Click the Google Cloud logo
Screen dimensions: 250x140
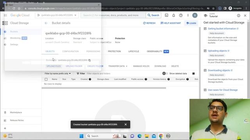point(20,15)
